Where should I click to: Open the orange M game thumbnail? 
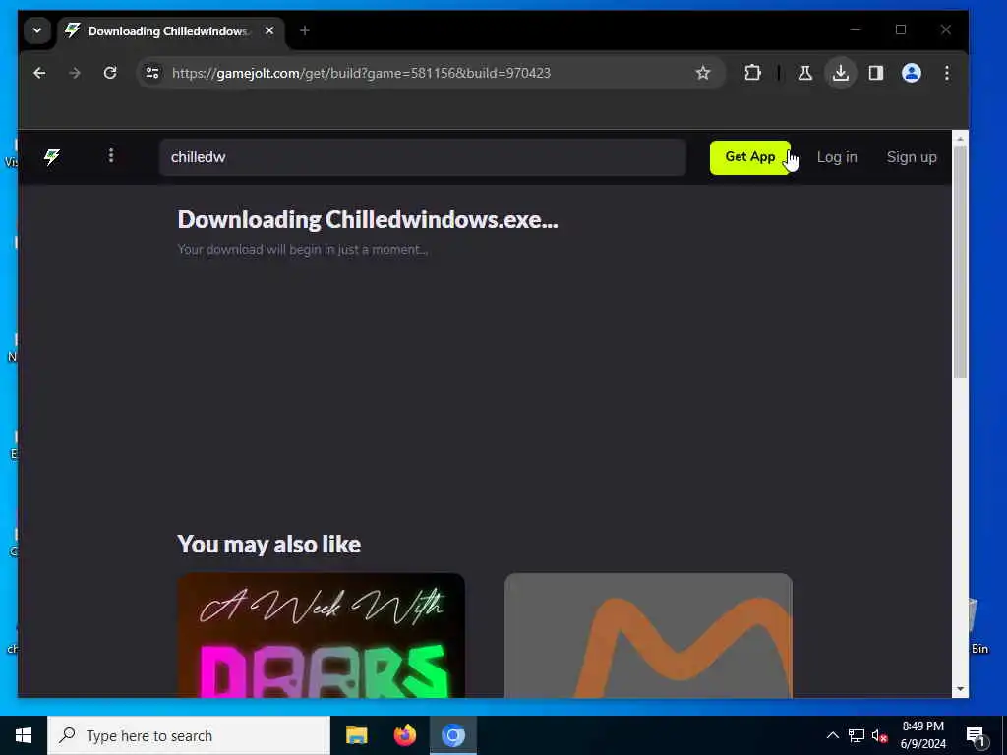(648, 636)
